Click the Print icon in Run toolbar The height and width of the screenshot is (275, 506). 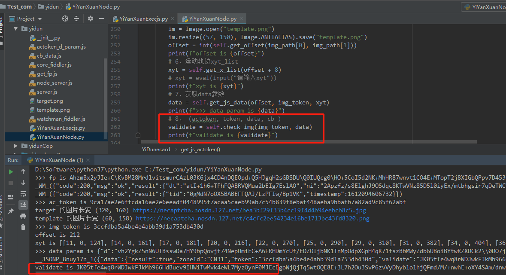point(23,216)
